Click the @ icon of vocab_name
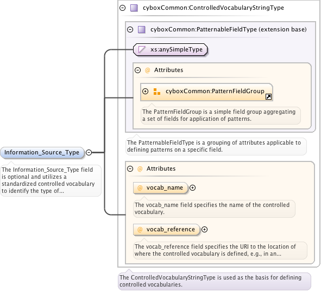321x292 pixels. tap(140, 187)
